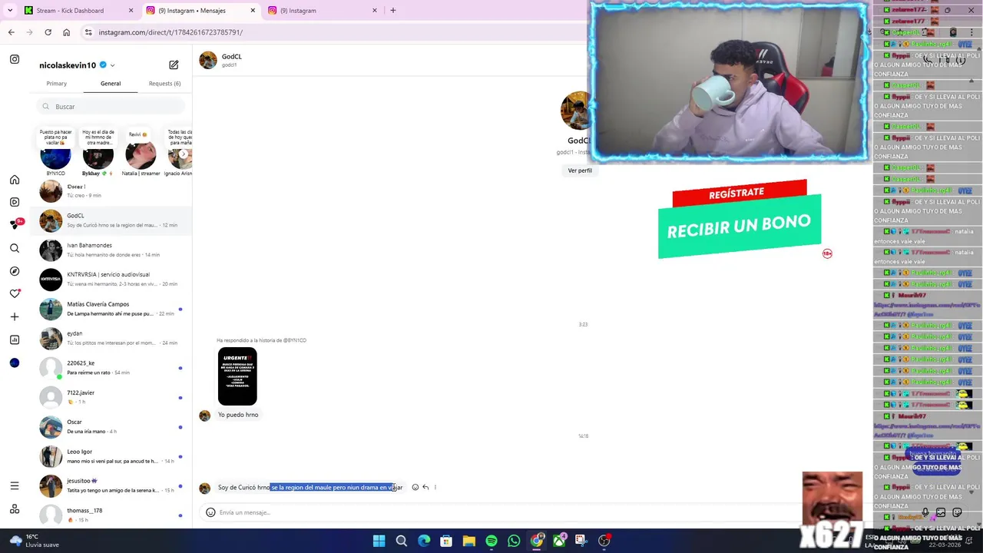Click the Create plus icon
Image resolution: width=983 pixels, height=553 pixels.
tap(15, 316)
